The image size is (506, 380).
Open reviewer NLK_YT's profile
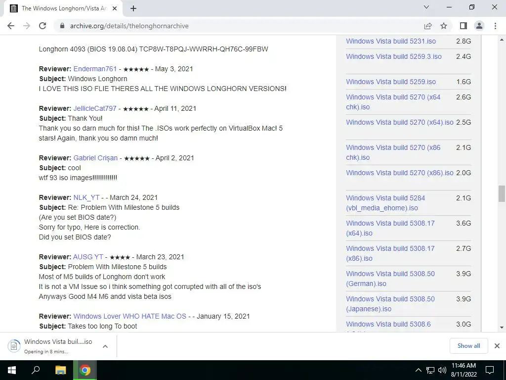(x=86, y=197)
